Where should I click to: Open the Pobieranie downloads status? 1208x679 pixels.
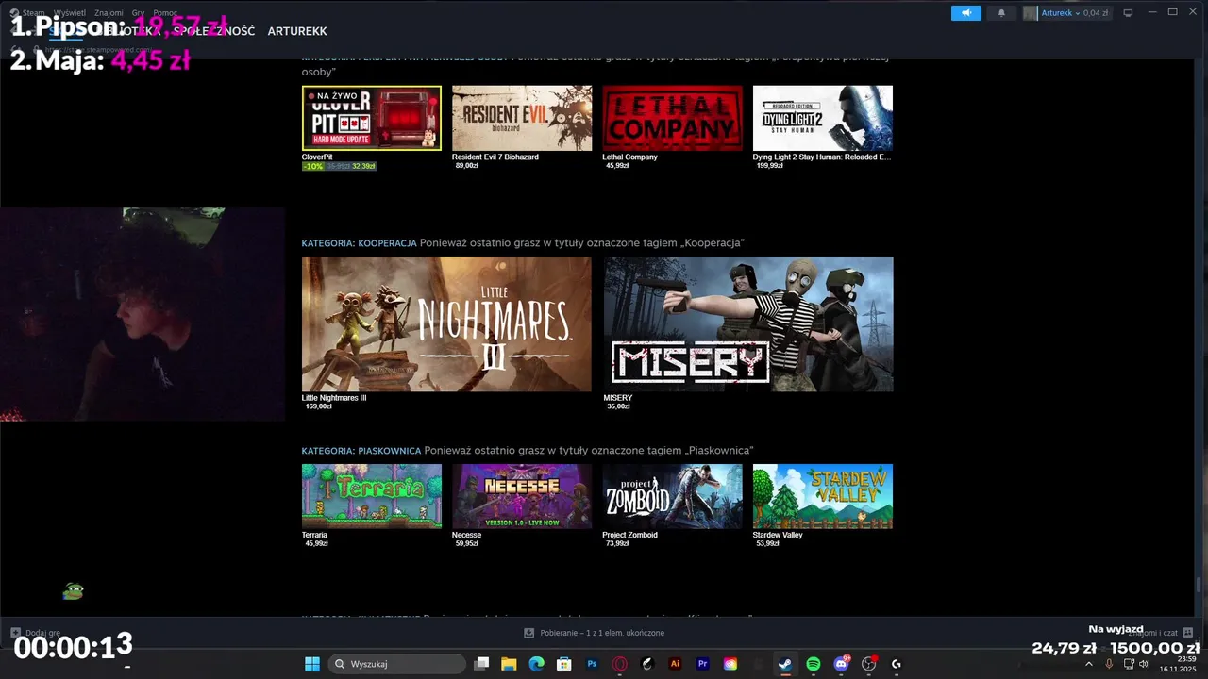tap(595, 633)
